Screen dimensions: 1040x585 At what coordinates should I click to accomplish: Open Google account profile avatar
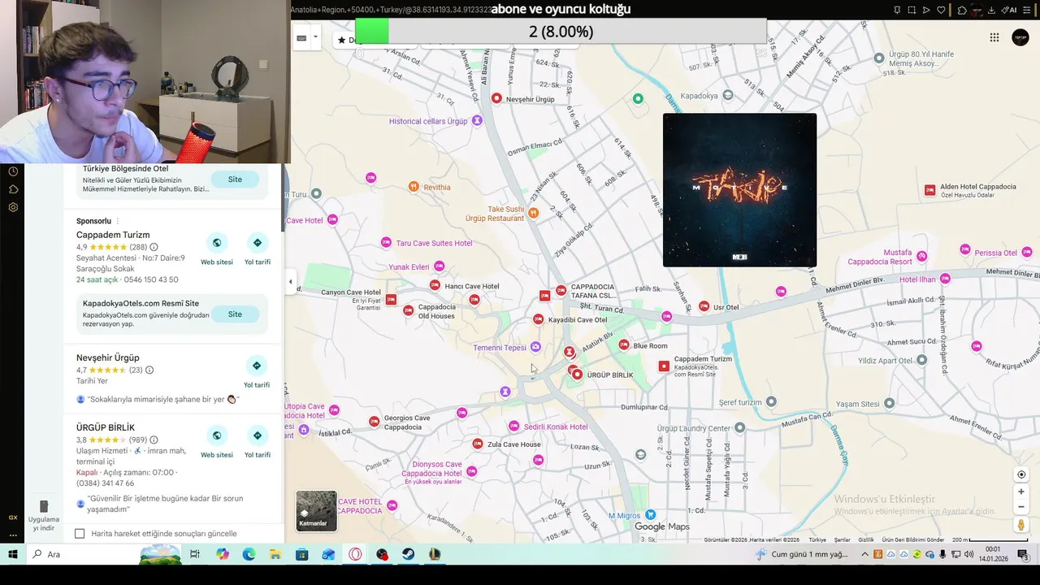pos(1020,37)
